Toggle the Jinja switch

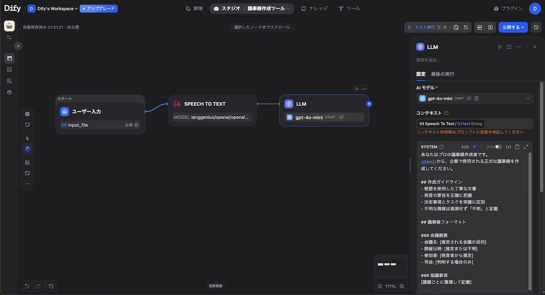pos(498,147)
